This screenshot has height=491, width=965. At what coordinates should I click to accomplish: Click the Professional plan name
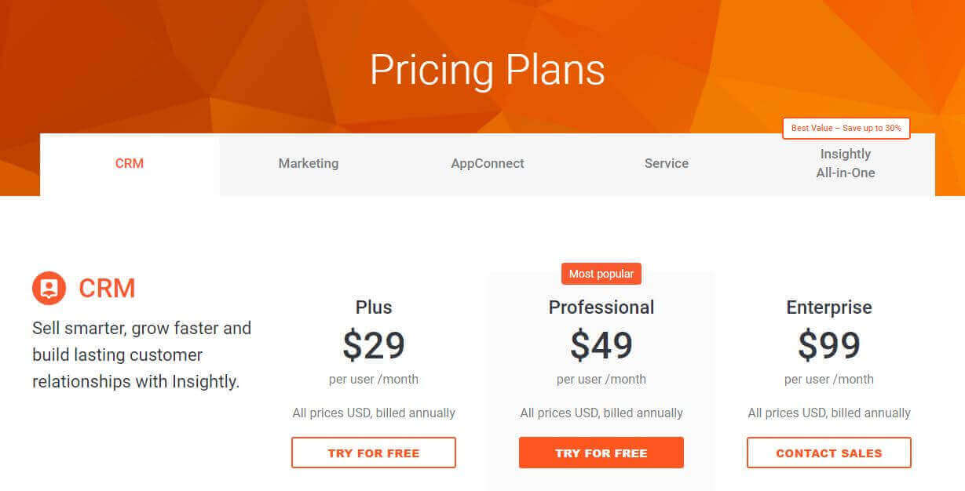[601, 307]
